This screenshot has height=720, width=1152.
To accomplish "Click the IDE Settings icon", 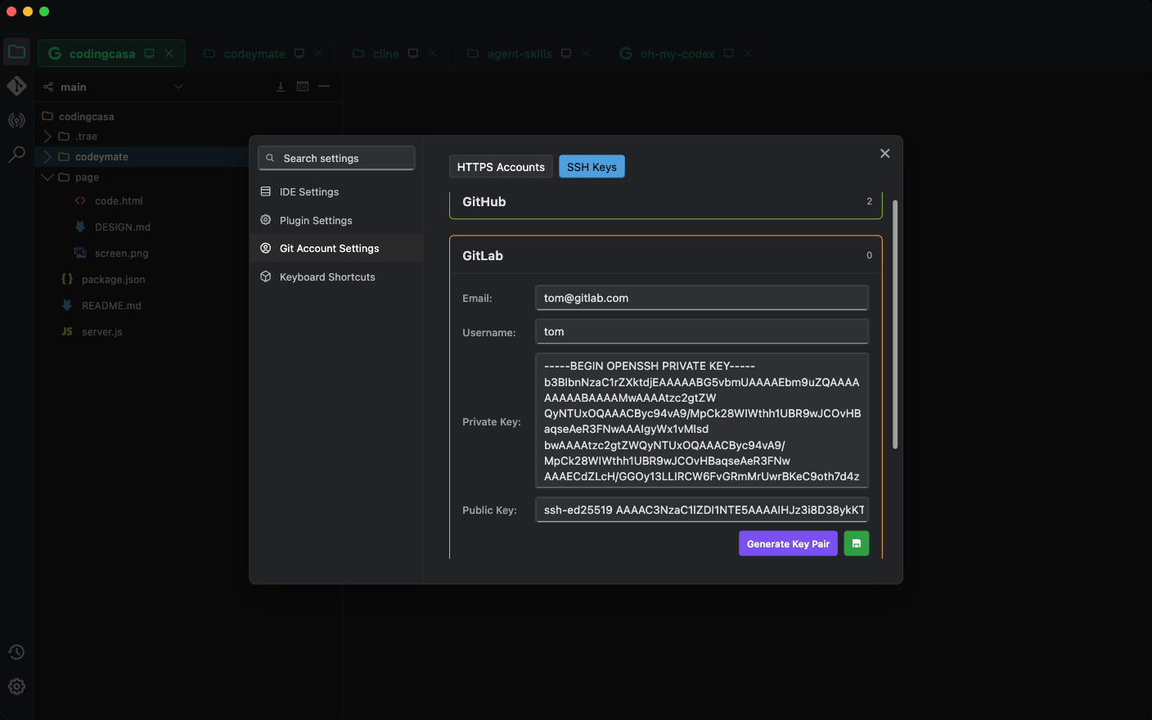I will (x=265, y=191).
